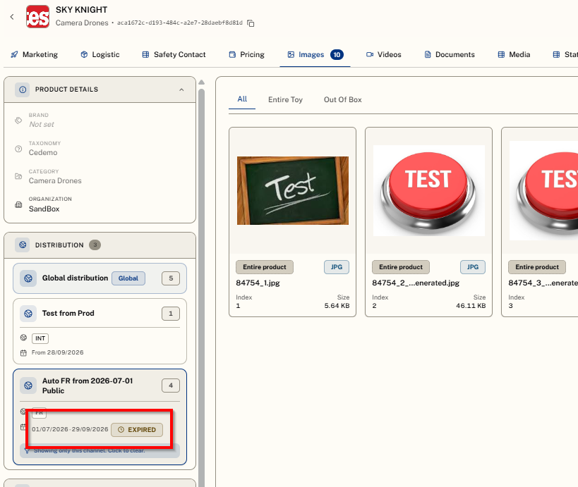
Task: Click the organization building icon
Action: click(18, 204)
